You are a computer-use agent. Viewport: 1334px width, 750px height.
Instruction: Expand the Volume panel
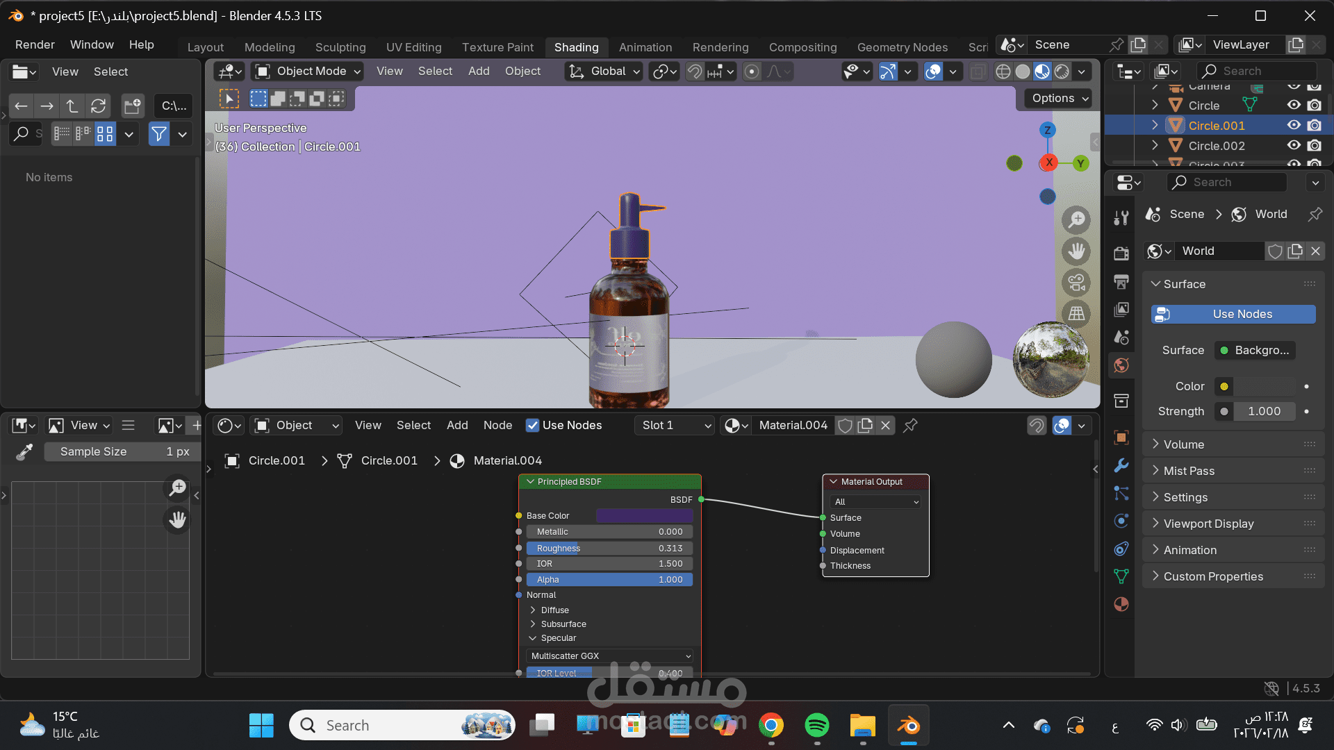point(1183,444)
